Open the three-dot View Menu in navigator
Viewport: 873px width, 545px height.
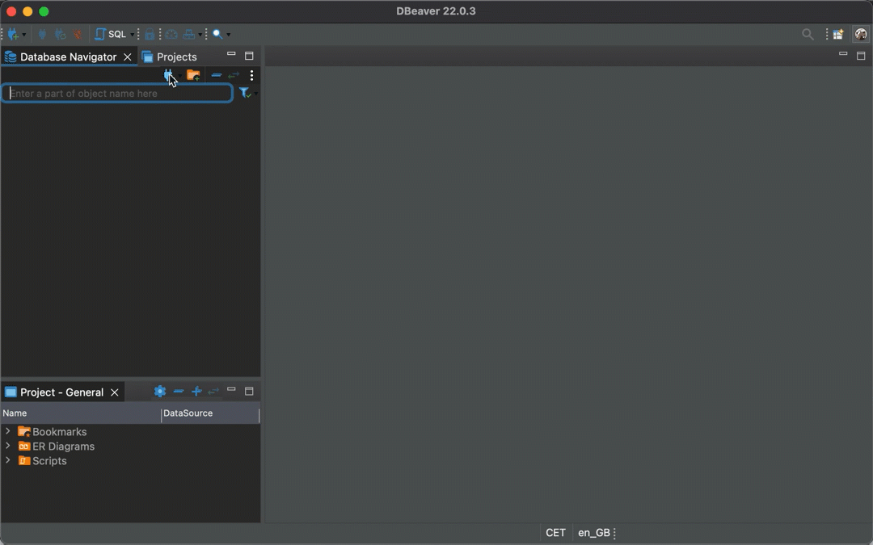[251, 75]
